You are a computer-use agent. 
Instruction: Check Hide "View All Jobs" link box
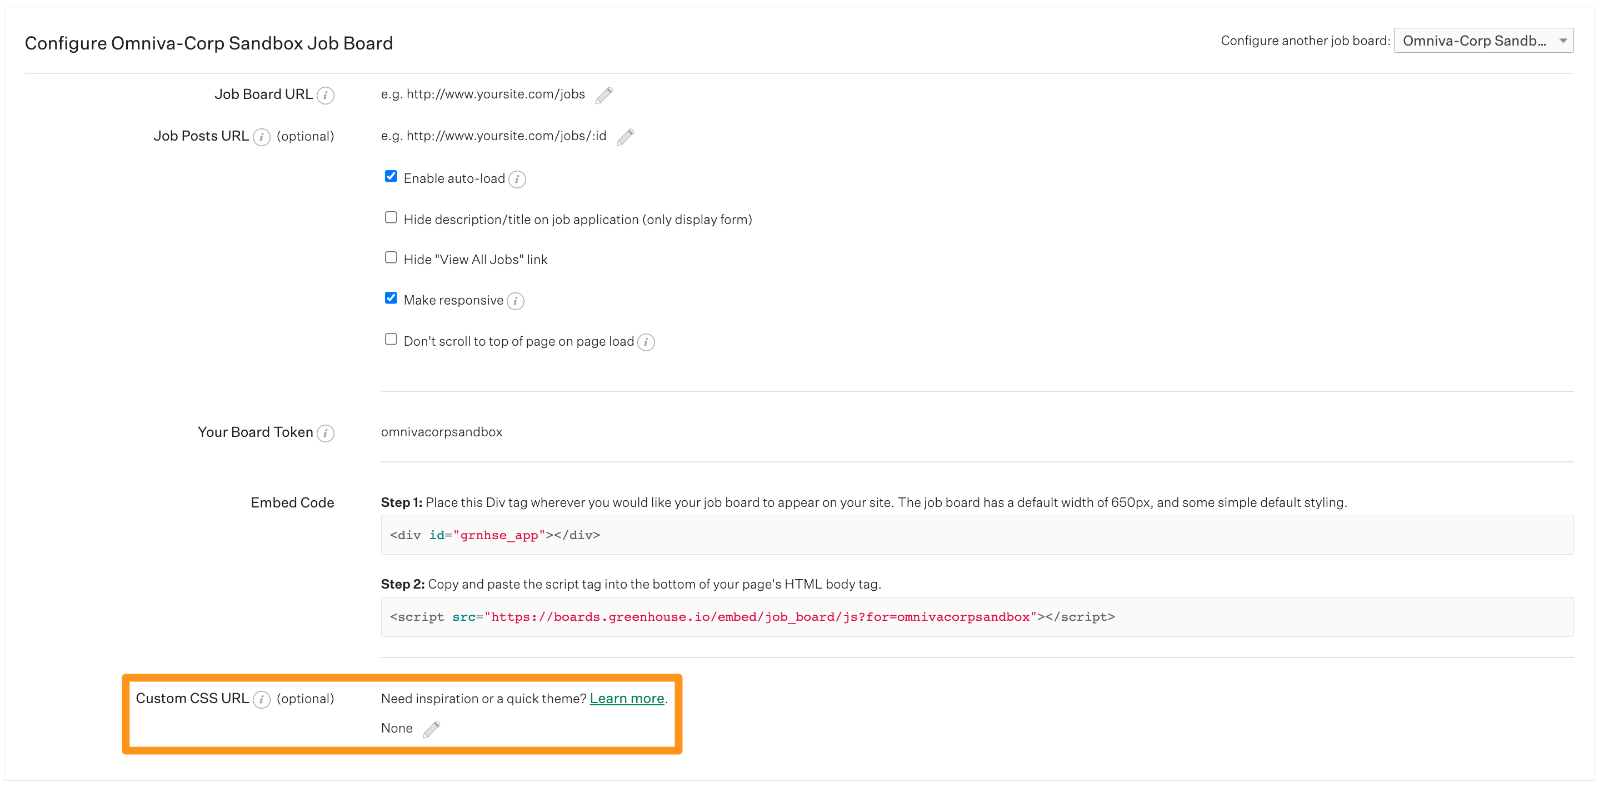tap(391, 257)
